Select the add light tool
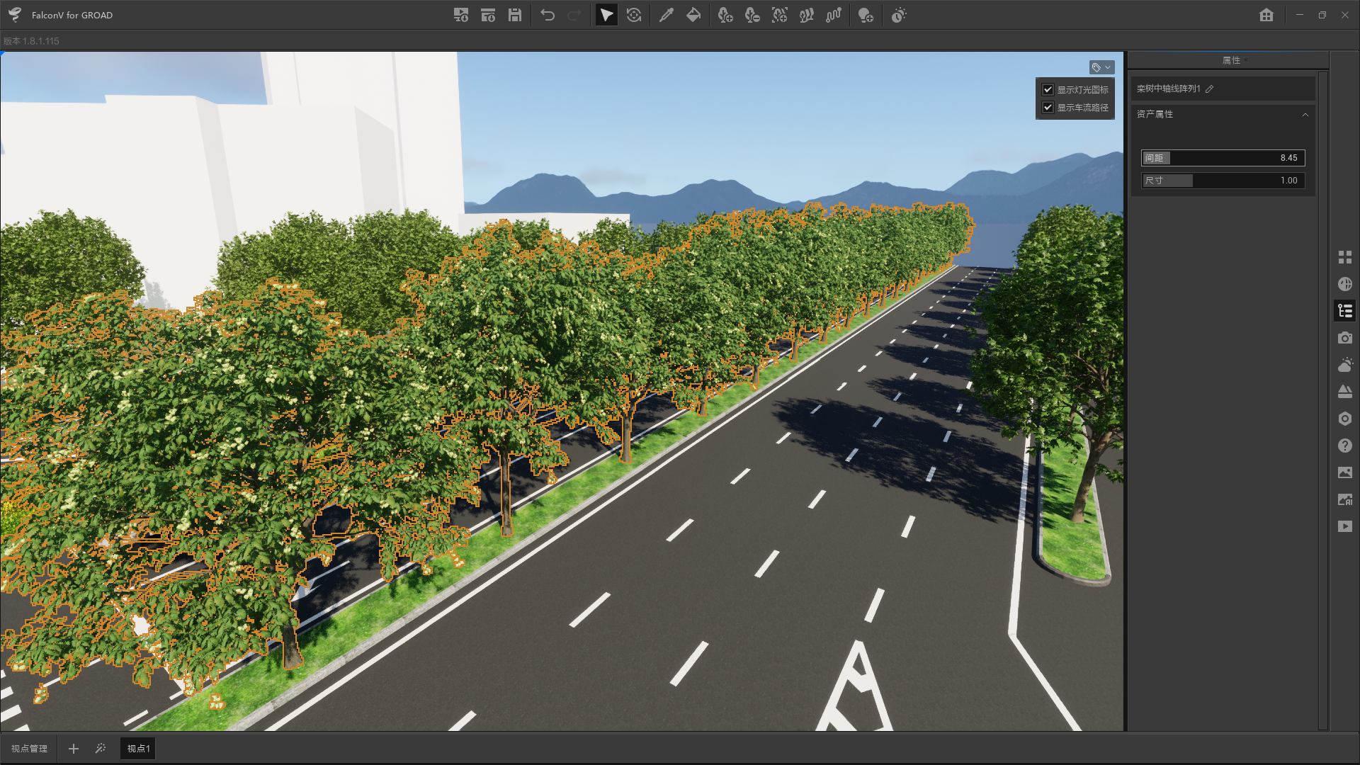Screen dimensions: 1360x765 pos(866,14)
